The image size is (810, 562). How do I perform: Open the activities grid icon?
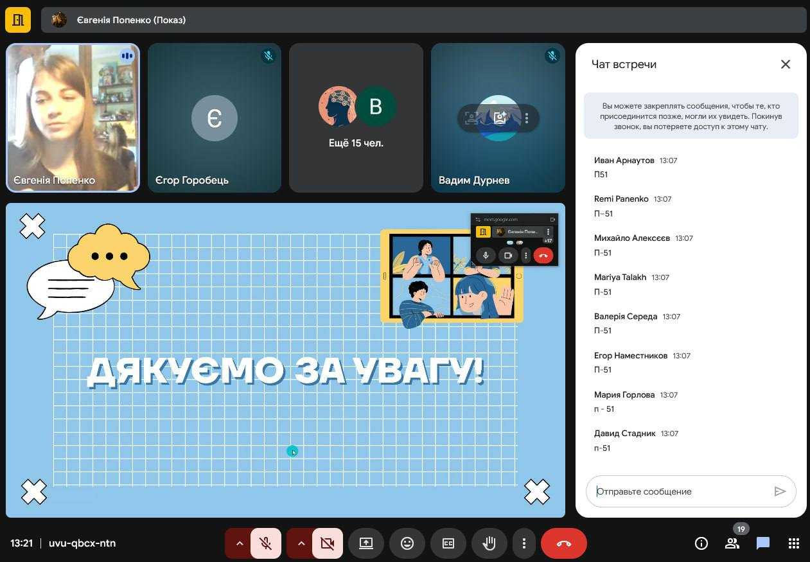pyautogui.click(x=793, y=543)
